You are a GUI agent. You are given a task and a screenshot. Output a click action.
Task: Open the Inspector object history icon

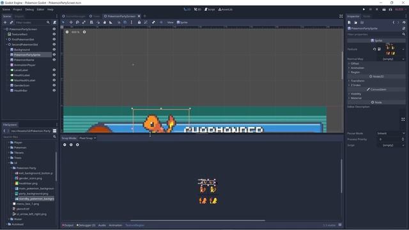point(404,23)
